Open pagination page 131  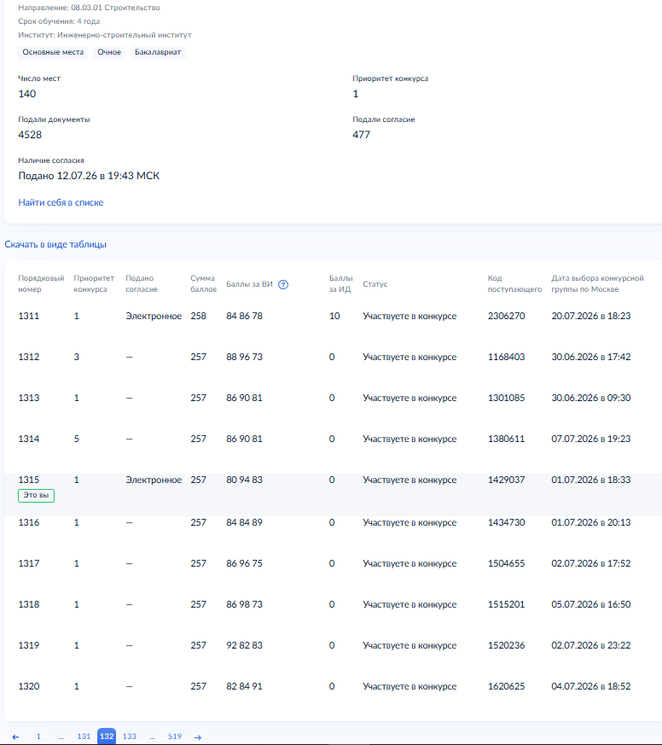(x=84, y=736)
